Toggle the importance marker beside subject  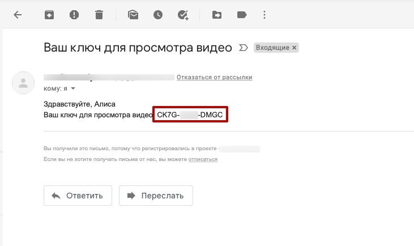tap(244, 48)
